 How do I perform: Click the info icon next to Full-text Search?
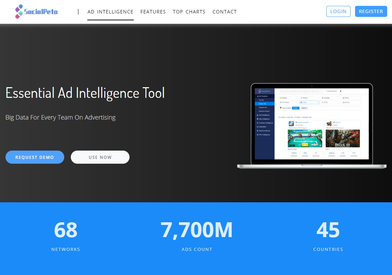341,91
